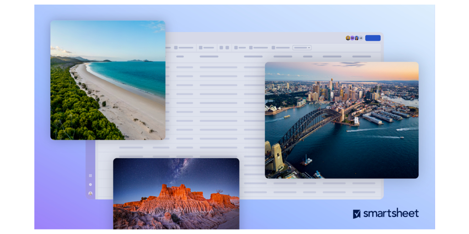This screenshot has height=234, width=469.
Task: Open the app launcher grid in the sidebar
Action: coord(90,175)
